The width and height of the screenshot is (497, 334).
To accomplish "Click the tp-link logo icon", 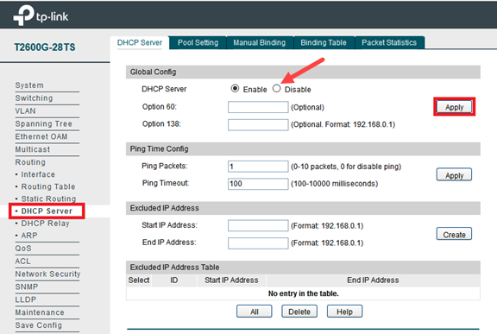I will click(23, 15).
